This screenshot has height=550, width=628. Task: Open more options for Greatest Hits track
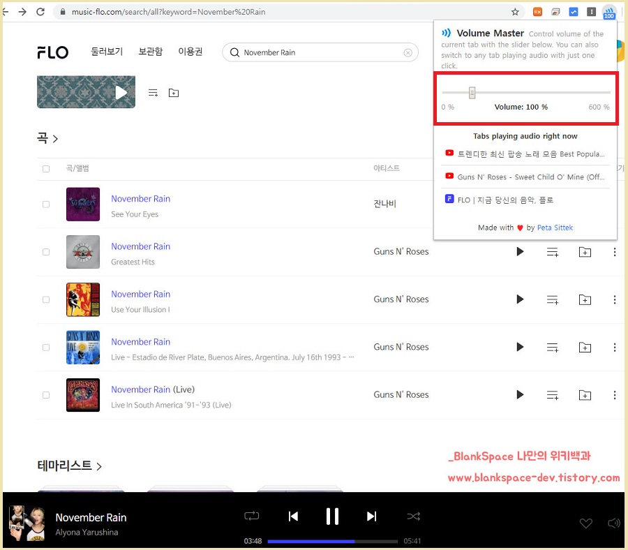(614, 252)
